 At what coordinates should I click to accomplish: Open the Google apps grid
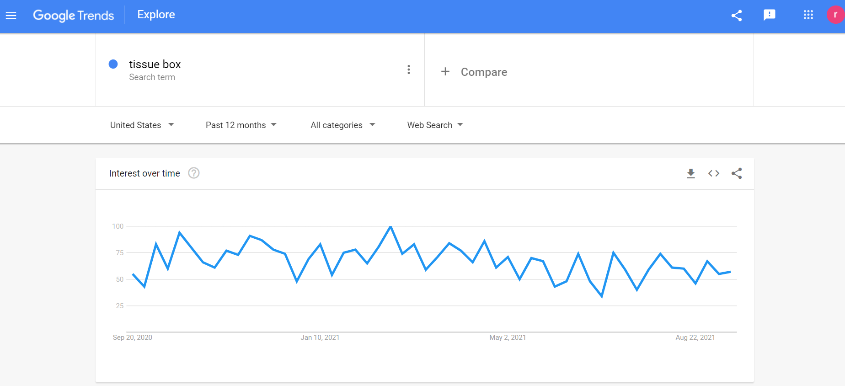[x=808, y=15]
